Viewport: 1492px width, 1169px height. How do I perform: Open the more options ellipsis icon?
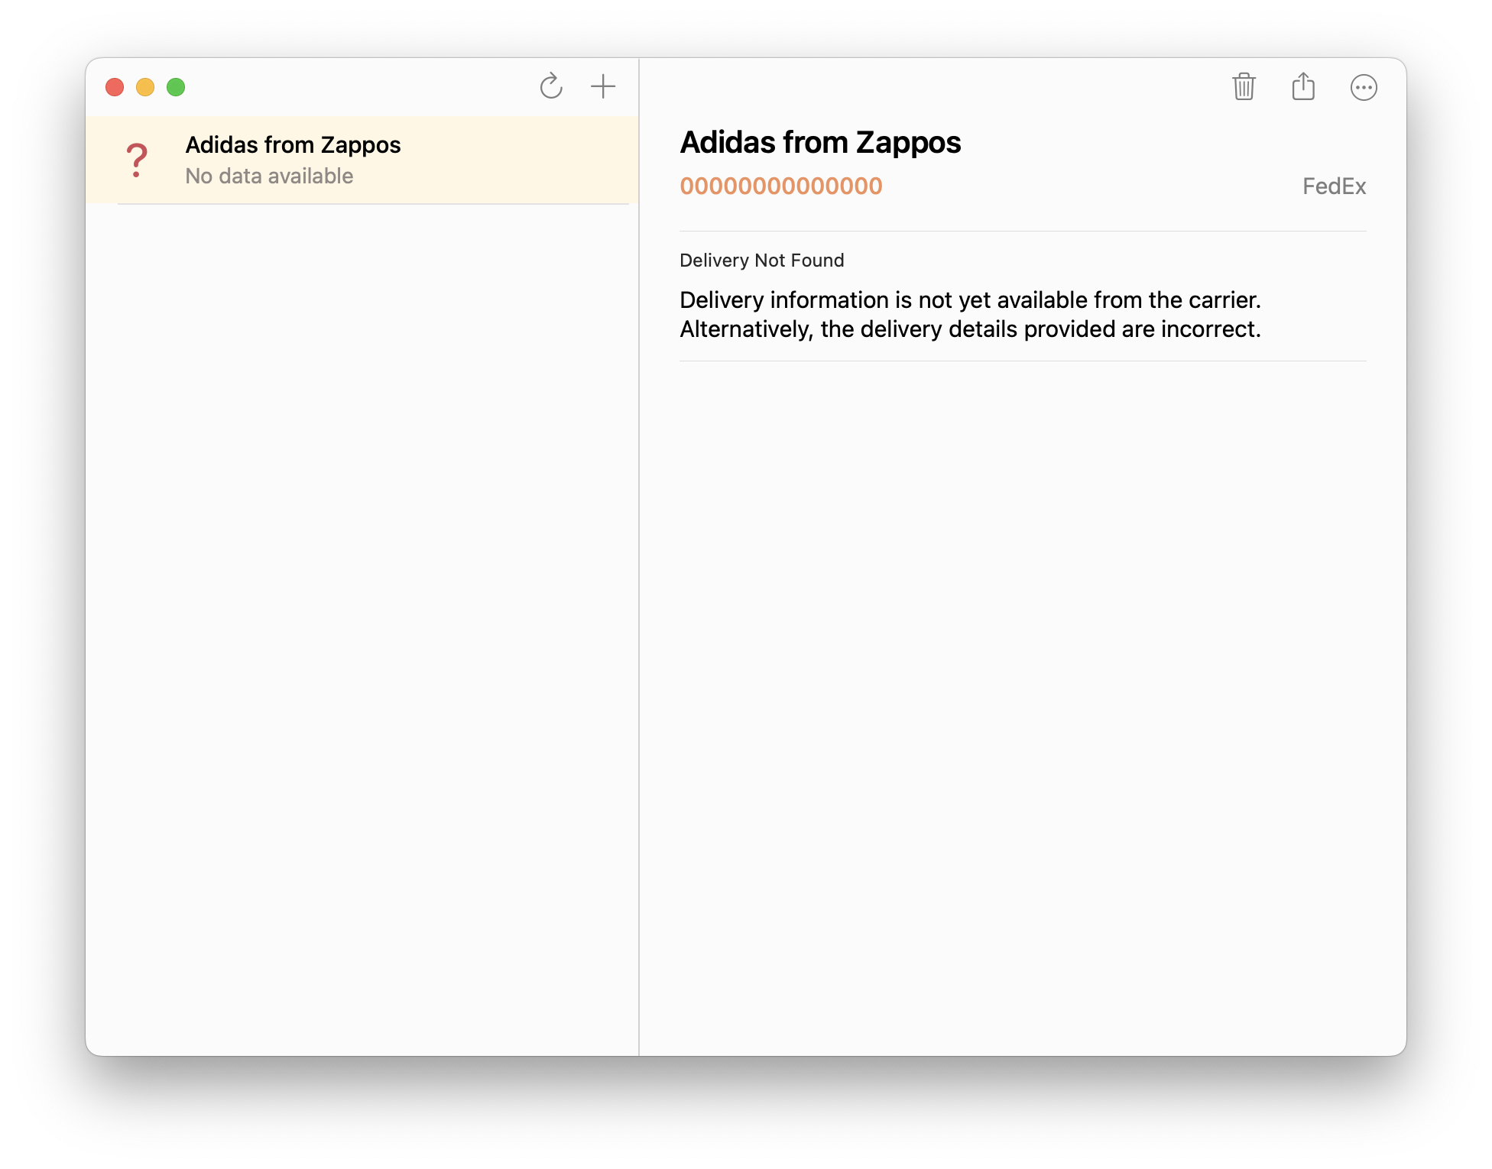point(1364,87)
